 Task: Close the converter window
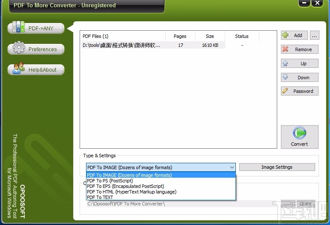(x=317, y=3)
